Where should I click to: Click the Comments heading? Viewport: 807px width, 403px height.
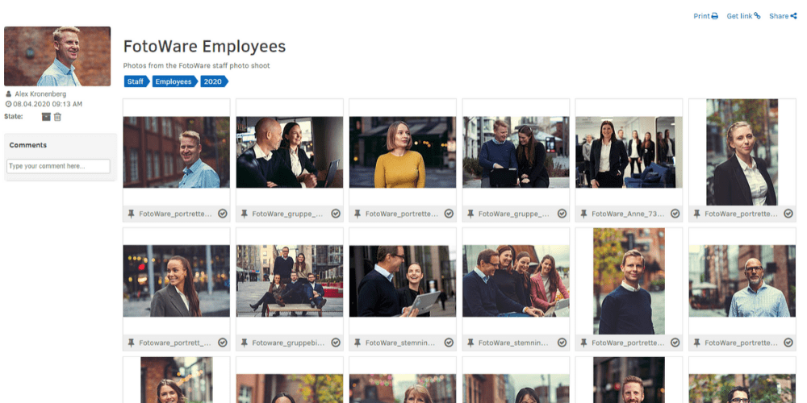27,145
